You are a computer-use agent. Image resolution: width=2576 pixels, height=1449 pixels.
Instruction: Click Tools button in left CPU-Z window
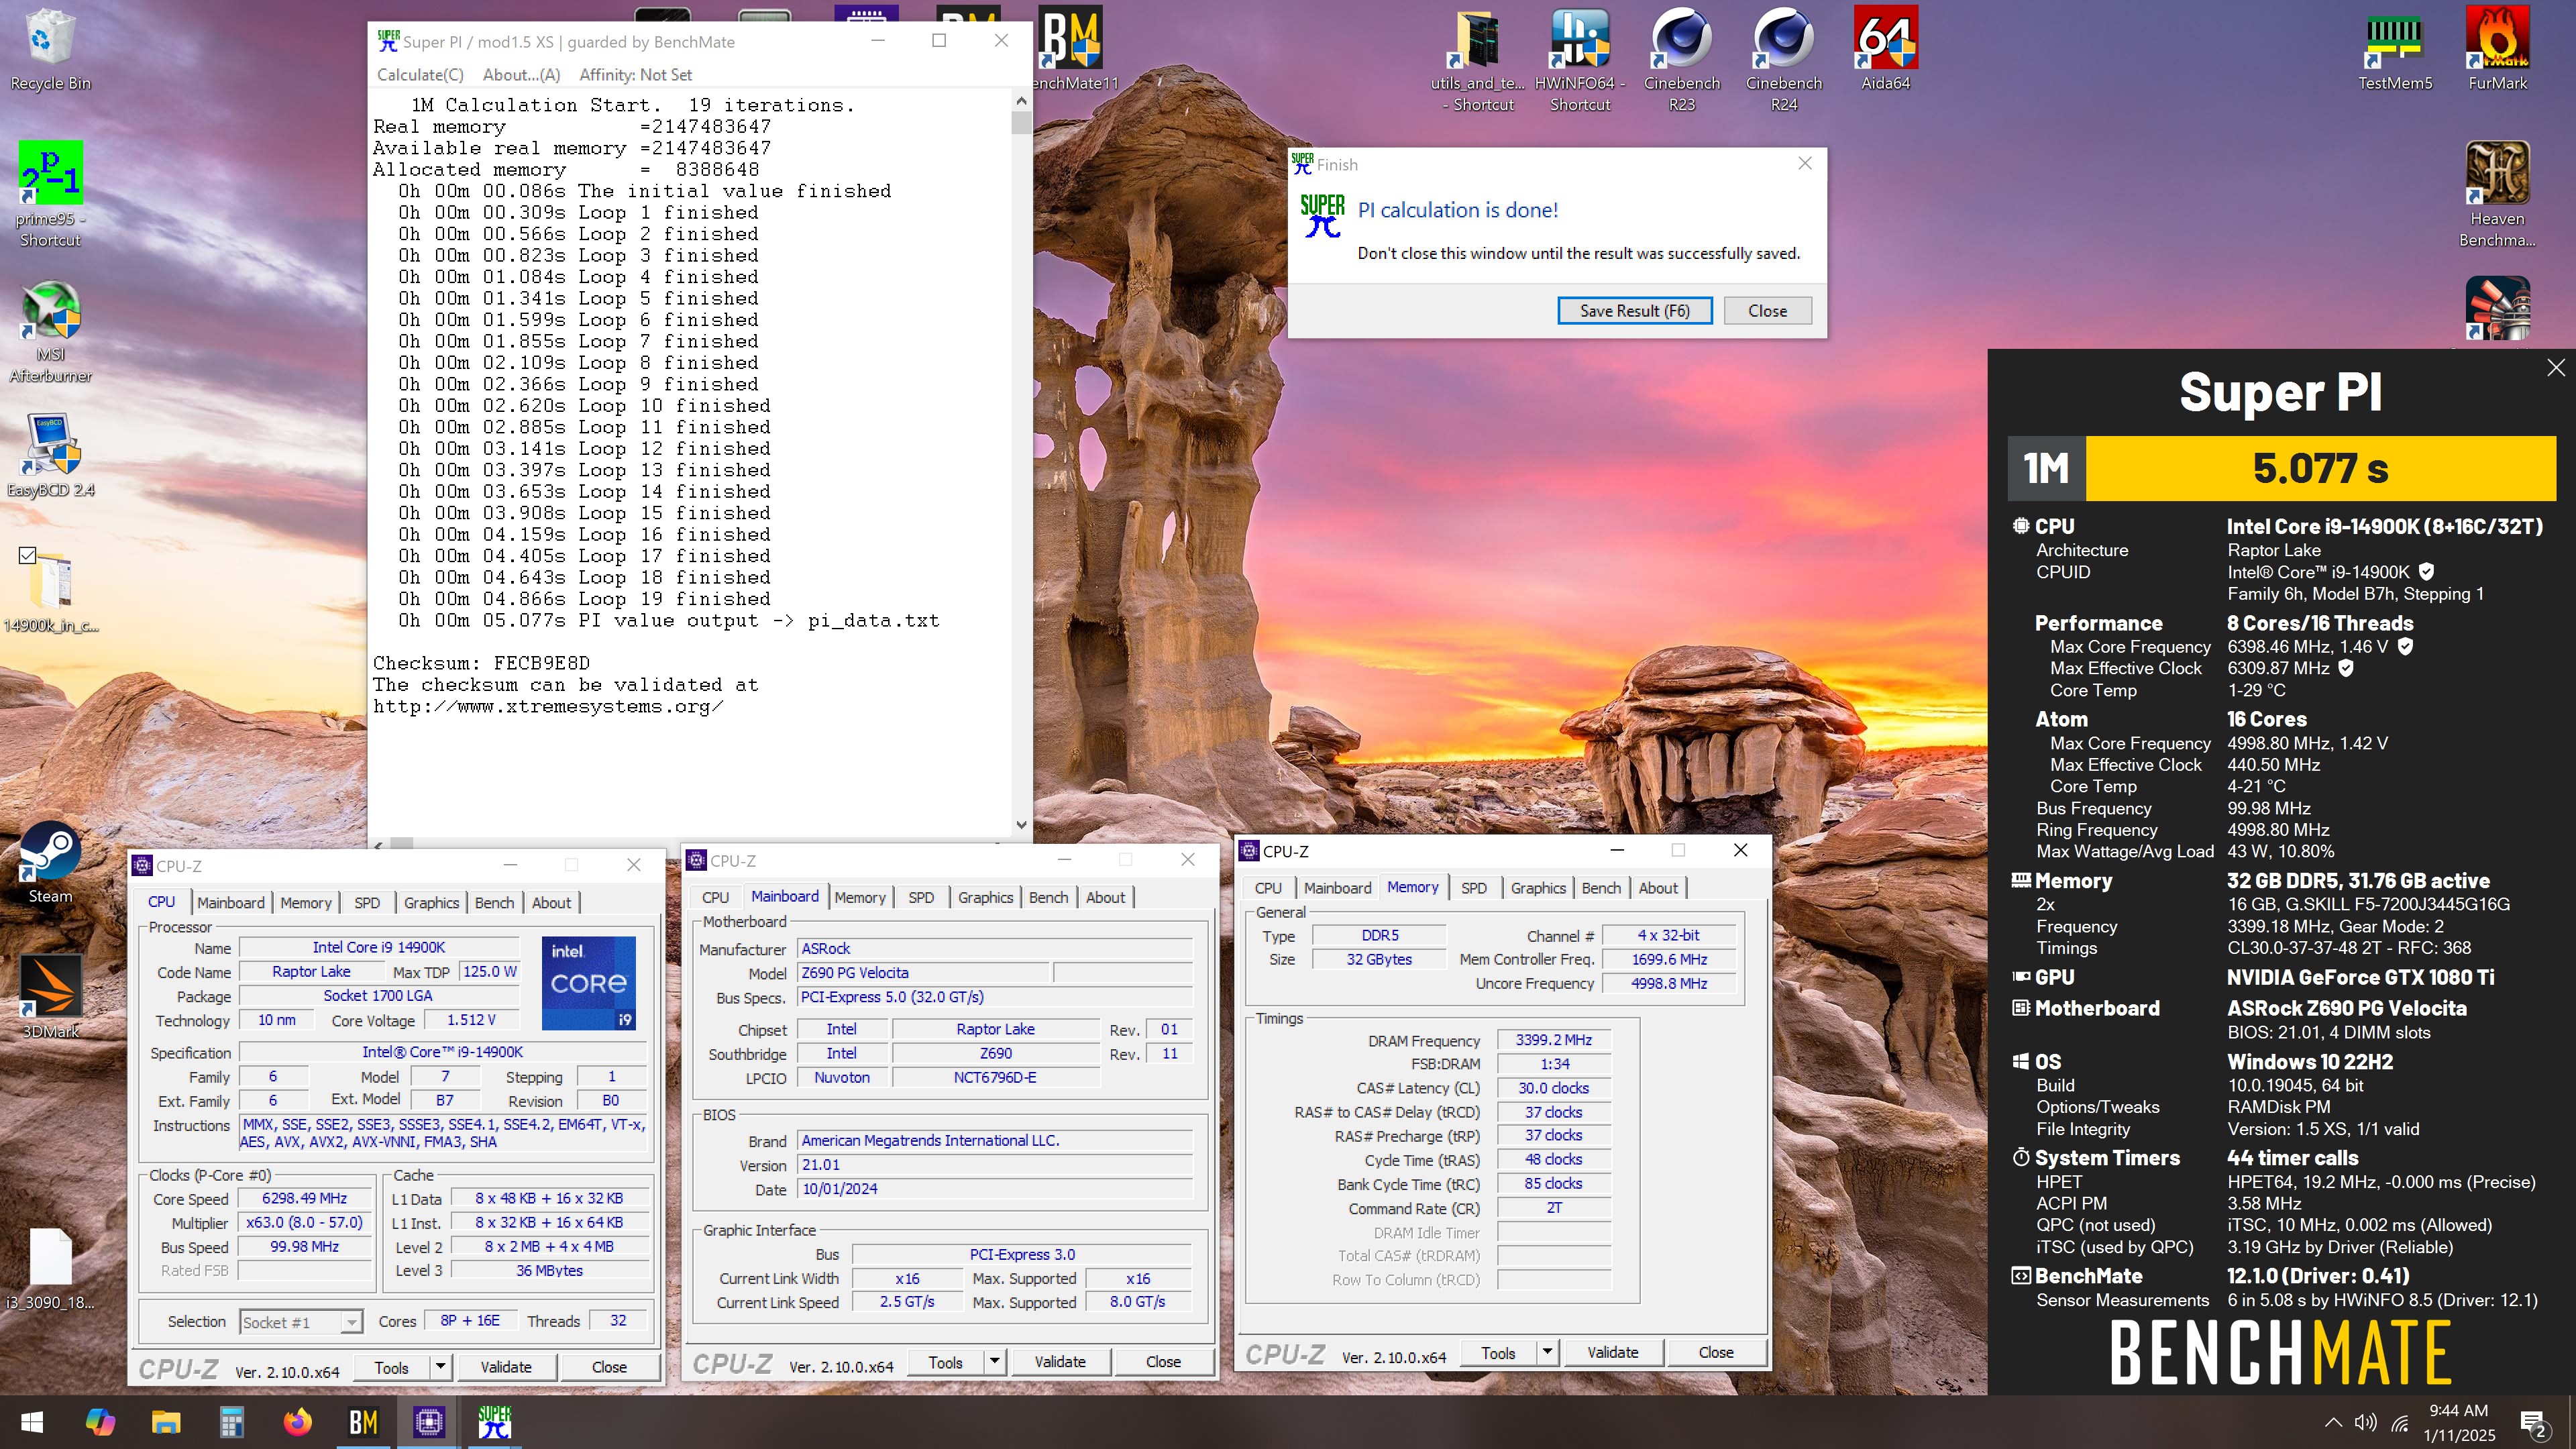(391, 1367)
